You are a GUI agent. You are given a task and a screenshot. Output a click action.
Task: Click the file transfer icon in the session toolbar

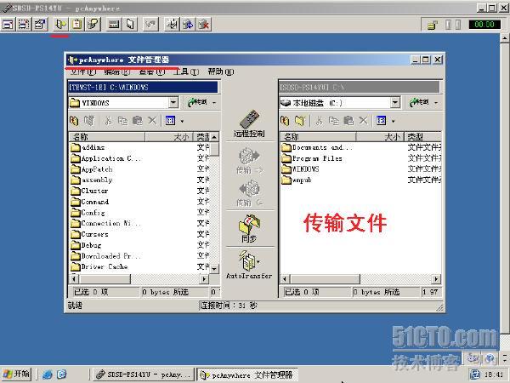point(60,25)
